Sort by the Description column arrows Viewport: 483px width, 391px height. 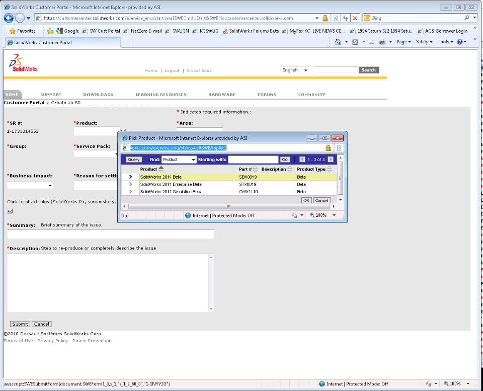290,169
